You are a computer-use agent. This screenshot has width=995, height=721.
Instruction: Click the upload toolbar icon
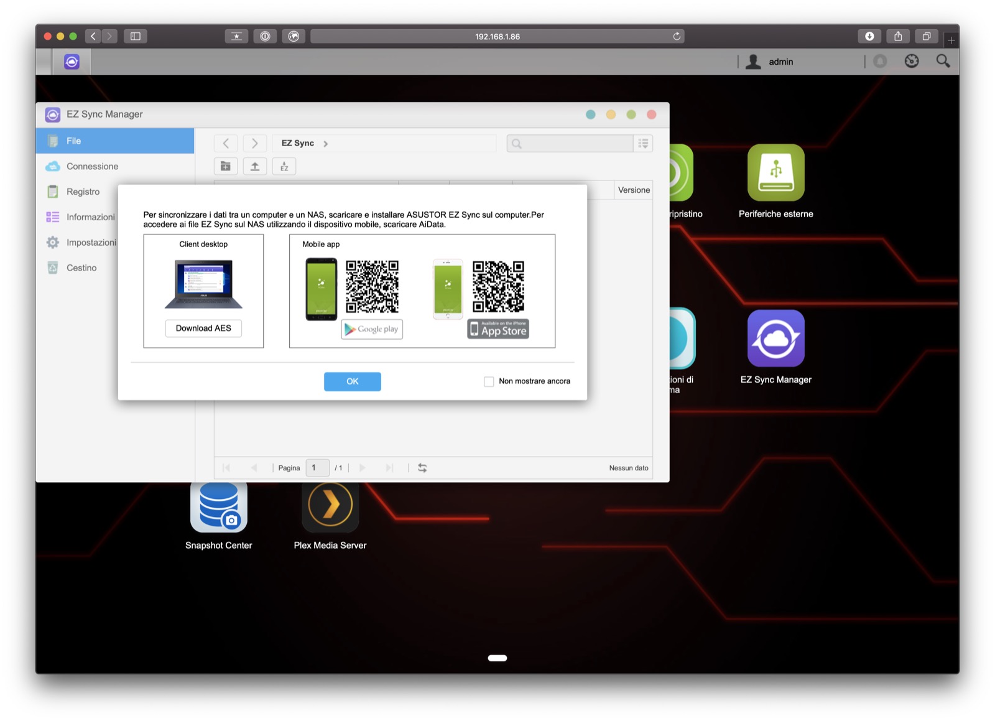(x=255, y=166)
